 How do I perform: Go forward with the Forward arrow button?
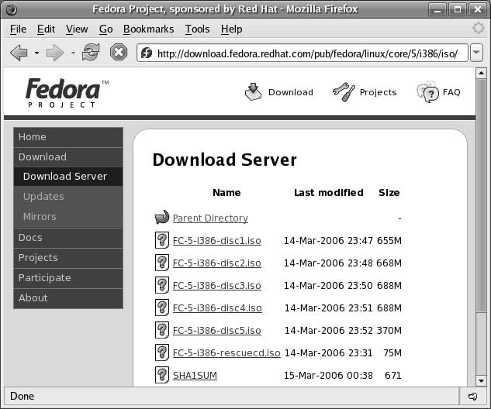55,53
